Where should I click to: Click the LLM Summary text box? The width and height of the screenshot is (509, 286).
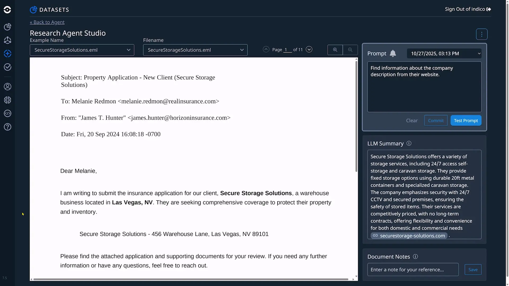coord(424,194)
